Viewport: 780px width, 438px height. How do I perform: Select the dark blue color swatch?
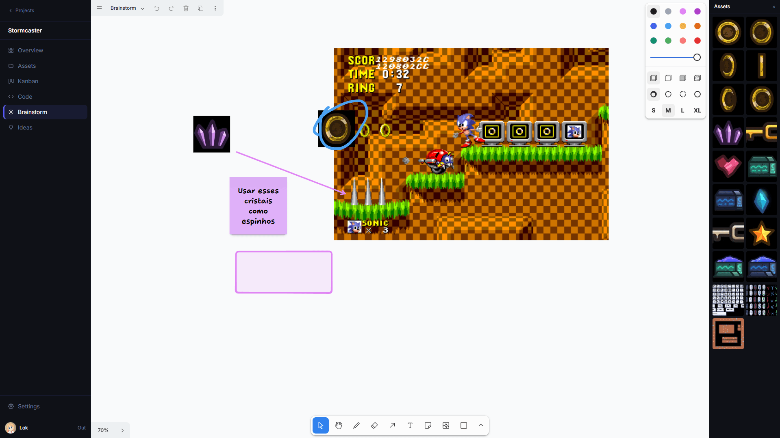(x=654, y=26)
